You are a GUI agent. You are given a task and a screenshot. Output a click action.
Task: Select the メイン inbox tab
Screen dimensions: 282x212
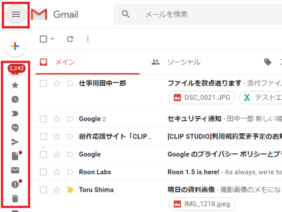[88, 62]
